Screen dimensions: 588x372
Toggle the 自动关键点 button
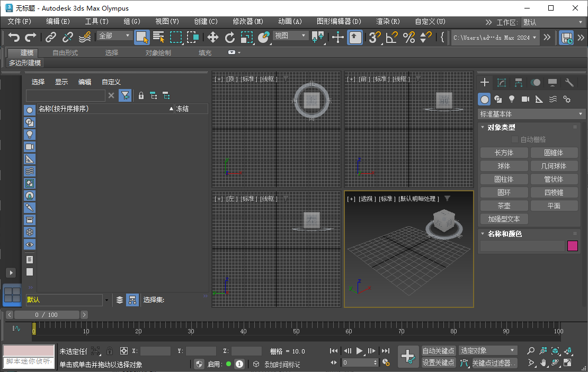click(439, 351)
